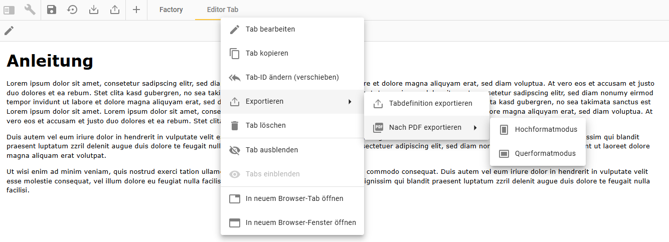The width and height of the screenshot is (669, 242).
Task: Click the pencil edit icon below the toolbar
Action: [x=9, y=31]
